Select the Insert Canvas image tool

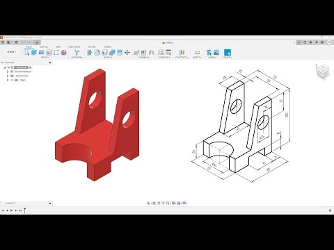(216, 53)
